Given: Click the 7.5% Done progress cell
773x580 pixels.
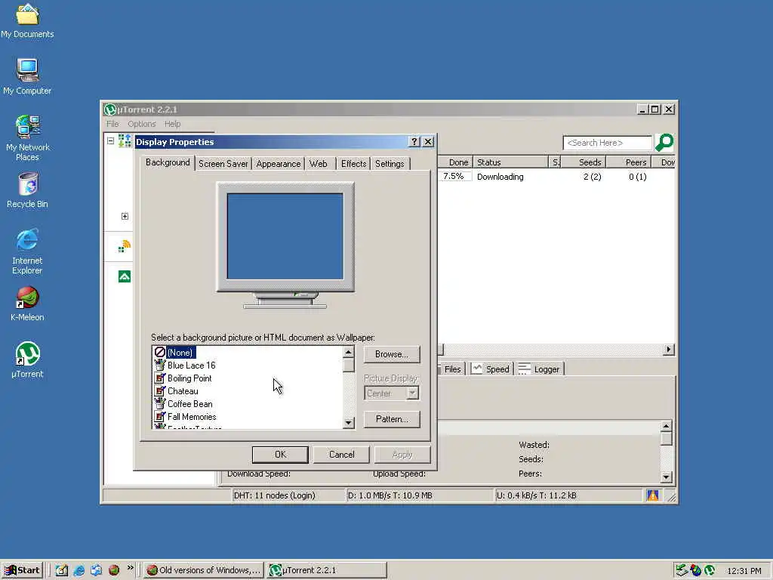Looking at the screenshot, I should [x=454, y=176].
